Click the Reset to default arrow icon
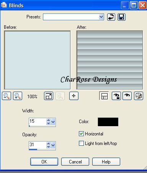The width and height of the screenshot is (147, 173). (111, 17)
